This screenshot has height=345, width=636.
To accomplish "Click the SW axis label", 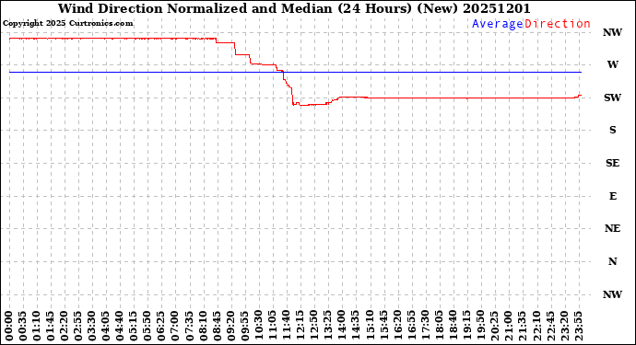I will pos(612,98).
